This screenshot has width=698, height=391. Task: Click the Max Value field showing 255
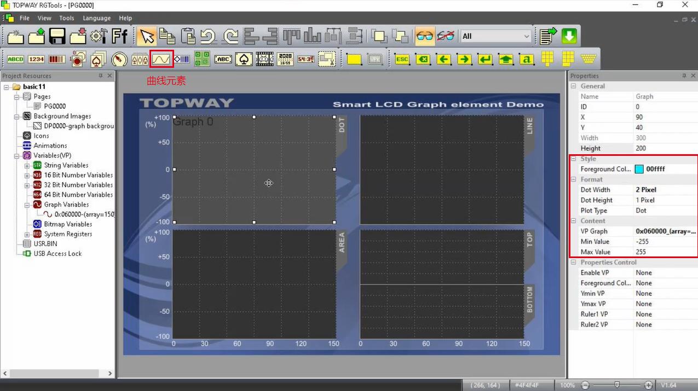[x=665, y=252]
